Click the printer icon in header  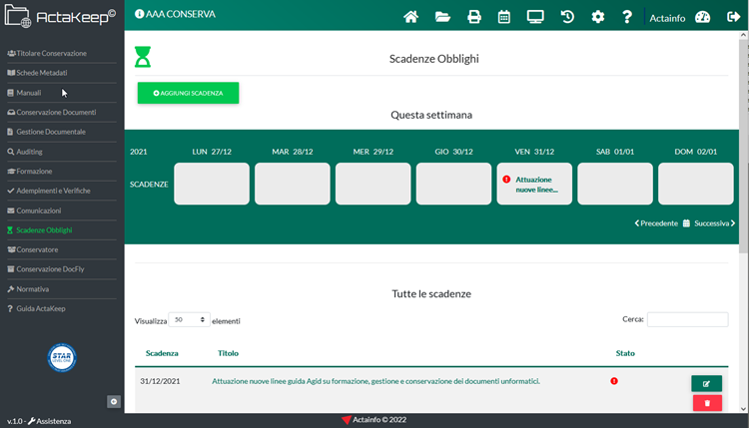point(474,17)
